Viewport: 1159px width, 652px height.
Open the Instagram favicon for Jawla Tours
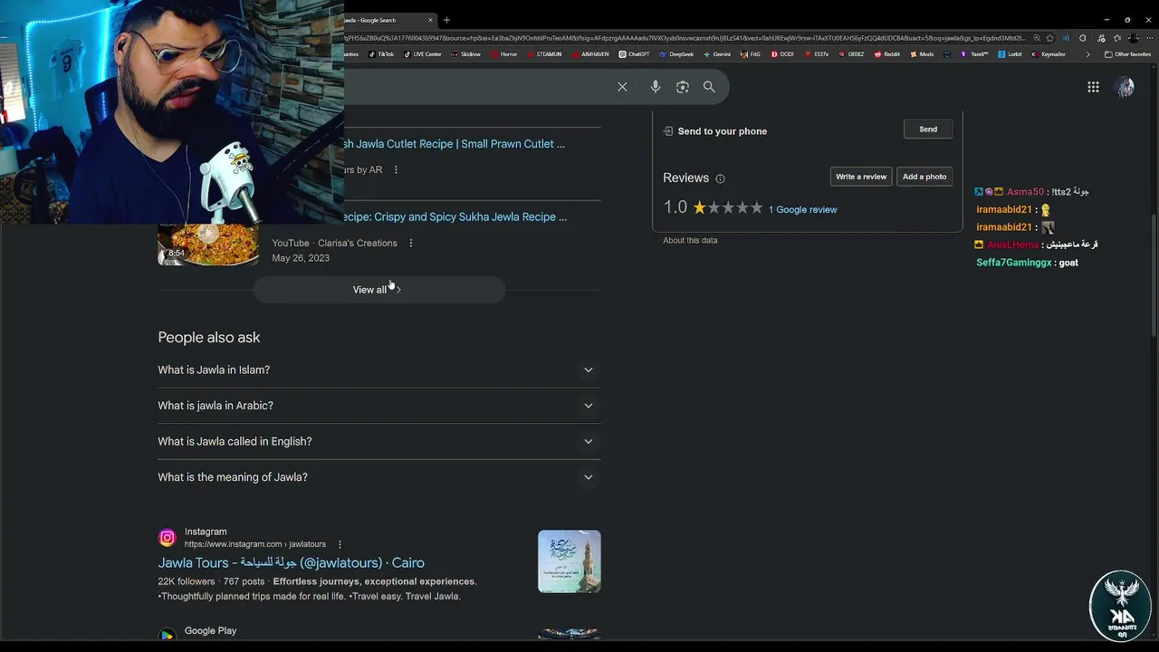(167, 538)
